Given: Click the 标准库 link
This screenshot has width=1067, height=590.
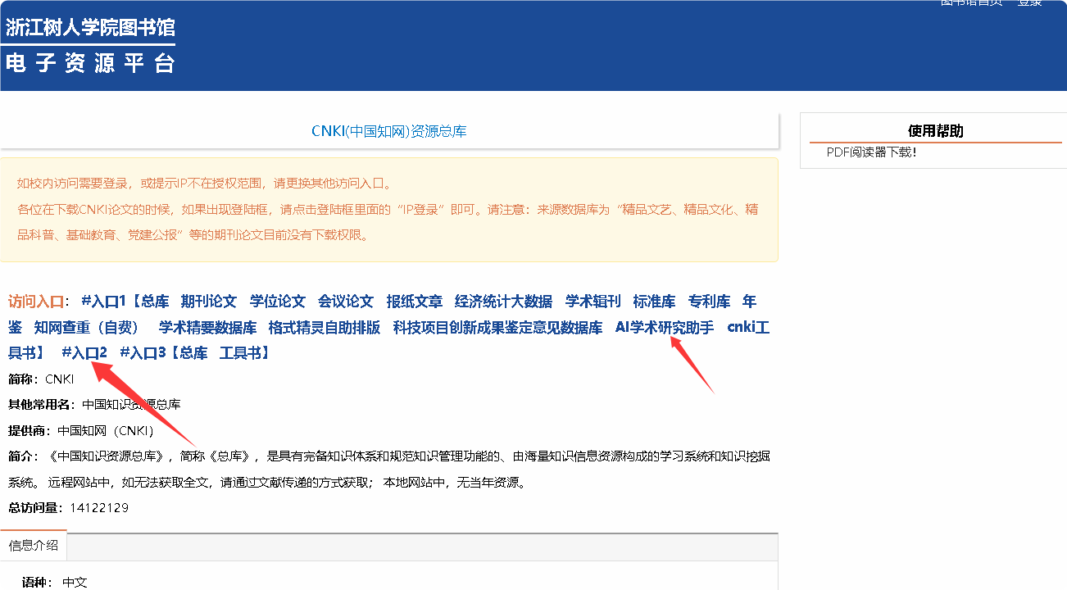Looking at the screenshot, I should pyautogui.click(x=654, y=302).
